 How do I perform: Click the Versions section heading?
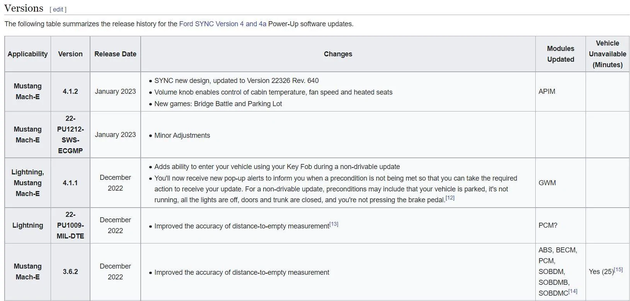(24, 8)
